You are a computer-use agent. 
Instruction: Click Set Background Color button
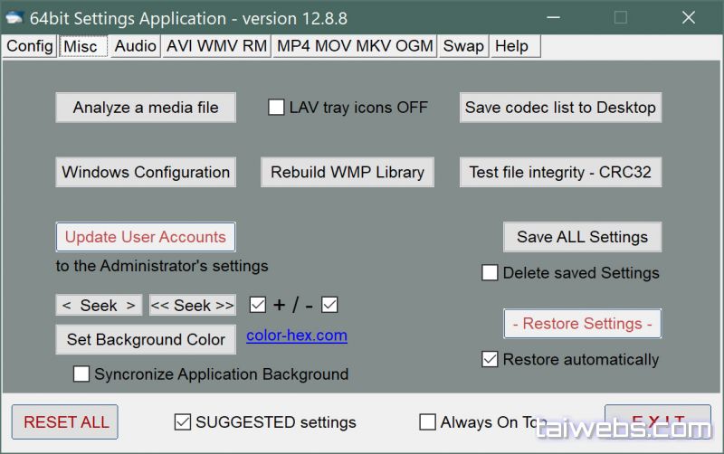[x=146, y=340]
